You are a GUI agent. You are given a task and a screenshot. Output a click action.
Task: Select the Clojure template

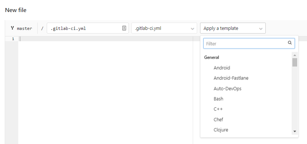[221, 130]
